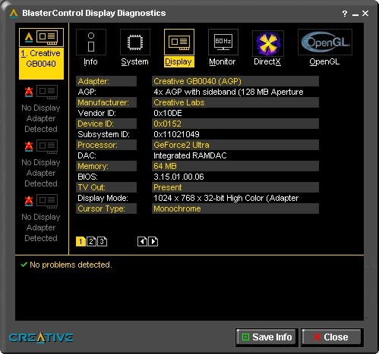Click the Vendor ID 0x10DE value
Image resolution: width=379 pixels, height=354 pixels.
pyautogui.click(x=168, y=113)
